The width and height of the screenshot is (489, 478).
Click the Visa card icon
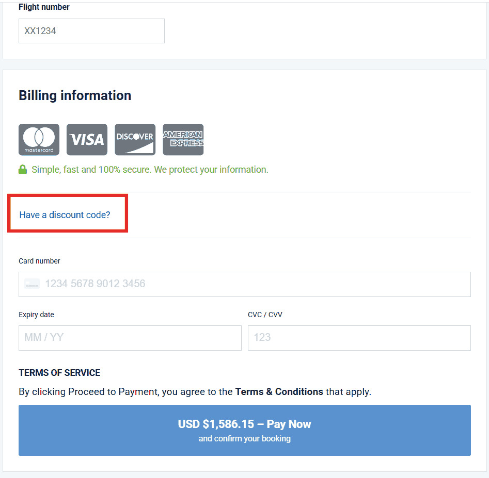pos(87,140)
